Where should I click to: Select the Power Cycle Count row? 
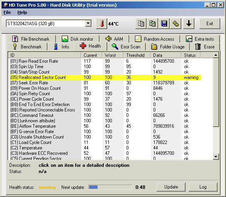point(105,99)
